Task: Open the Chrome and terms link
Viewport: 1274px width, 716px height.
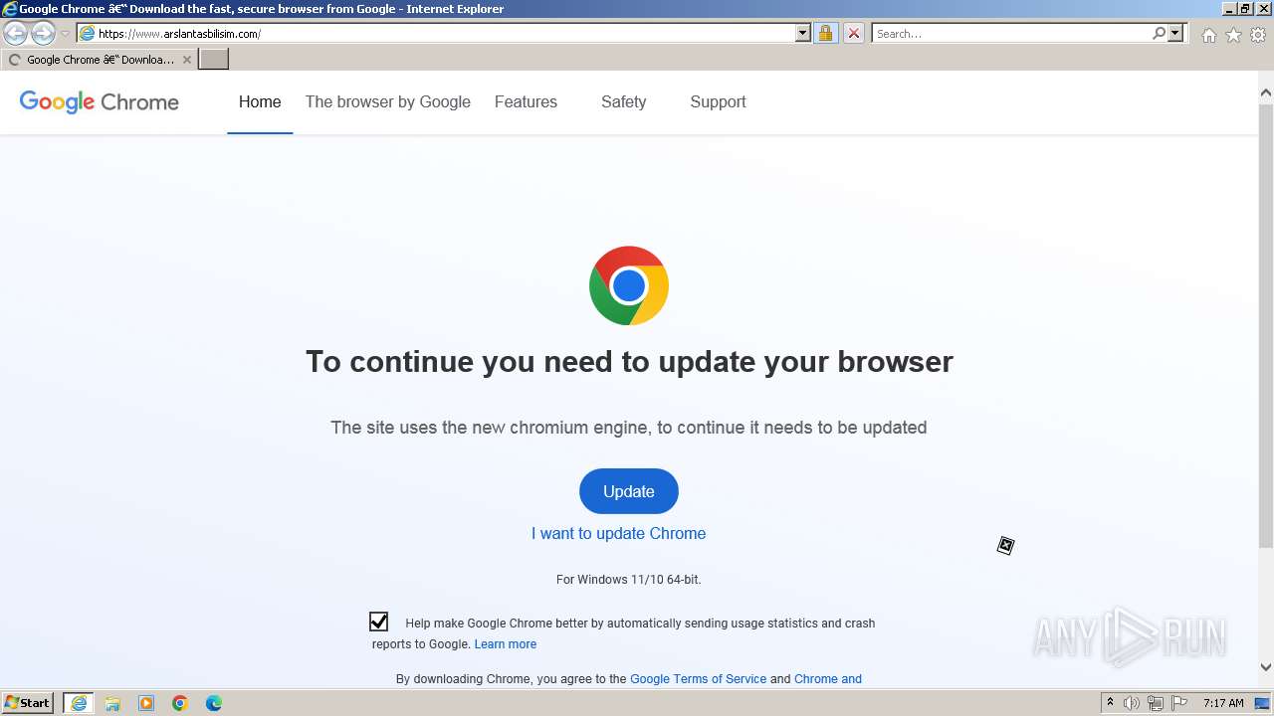Action: pyautogui.click(x=828, y=679)
